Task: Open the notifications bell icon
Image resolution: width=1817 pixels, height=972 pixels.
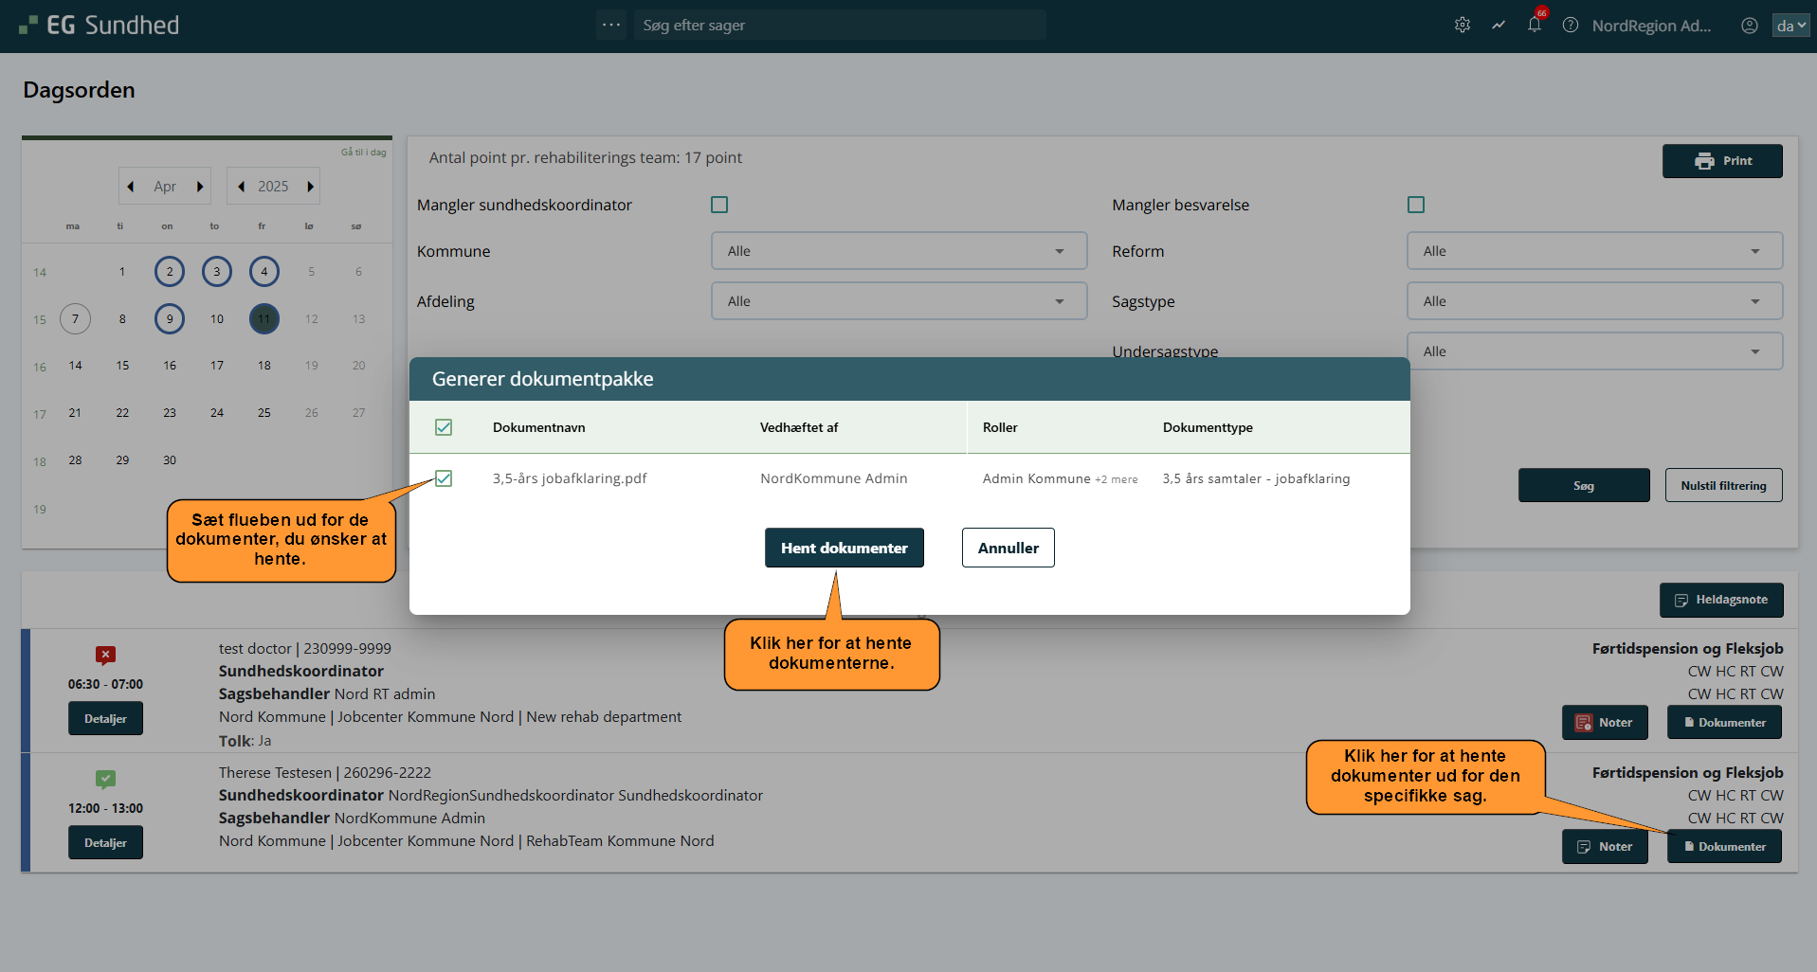Action: [1535, 26]
